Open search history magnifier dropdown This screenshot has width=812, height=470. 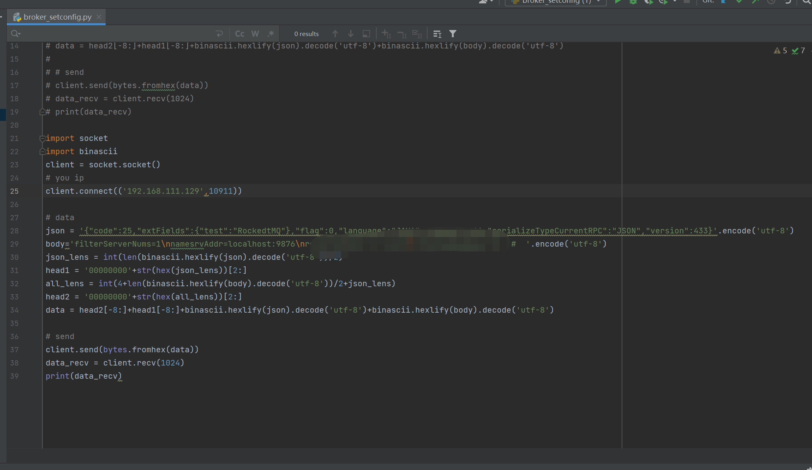[x=16, y=34]
